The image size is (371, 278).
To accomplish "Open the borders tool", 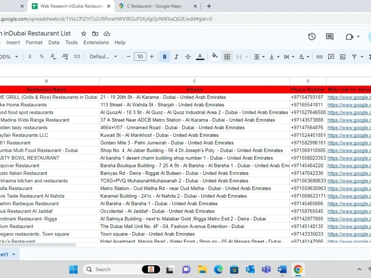I will [x=227, y=57].
